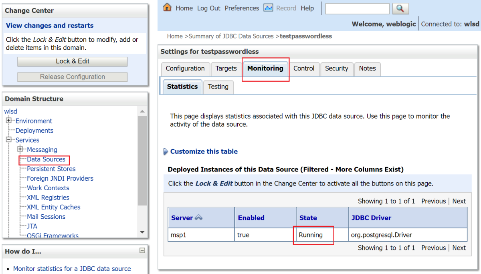Click Log Out in the banner
This screenshot has height=274, width=481.
[208, 8]
